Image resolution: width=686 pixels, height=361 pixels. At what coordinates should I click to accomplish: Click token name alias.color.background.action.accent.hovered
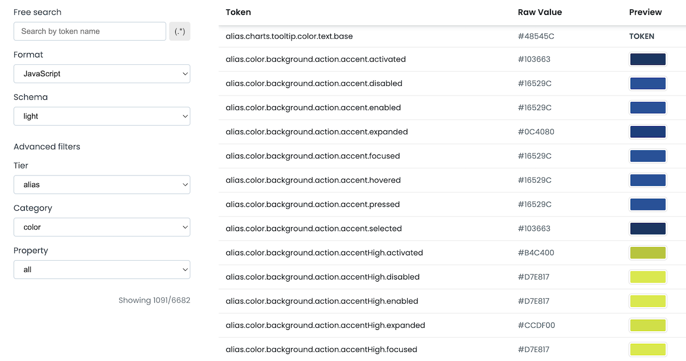[314, 180]
